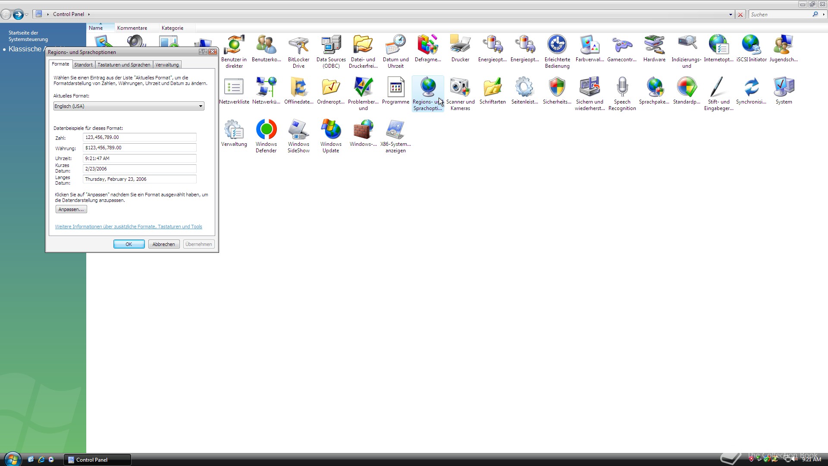Open Datum und Uhrzeit icon
This screenshot has height=466, width=828.
point(395,51)
